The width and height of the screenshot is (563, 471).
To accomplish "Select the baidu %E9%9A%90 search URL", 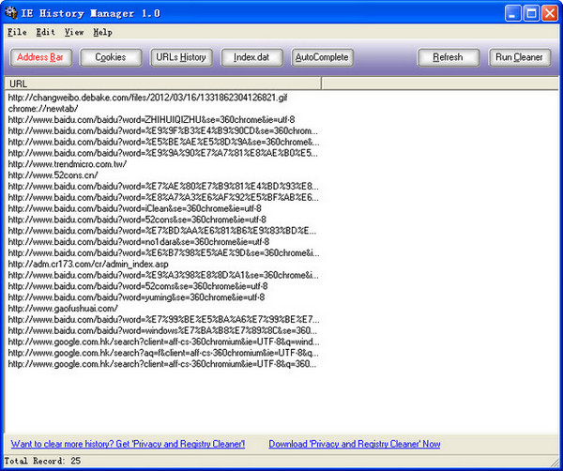I will click(x=163, y=153).
